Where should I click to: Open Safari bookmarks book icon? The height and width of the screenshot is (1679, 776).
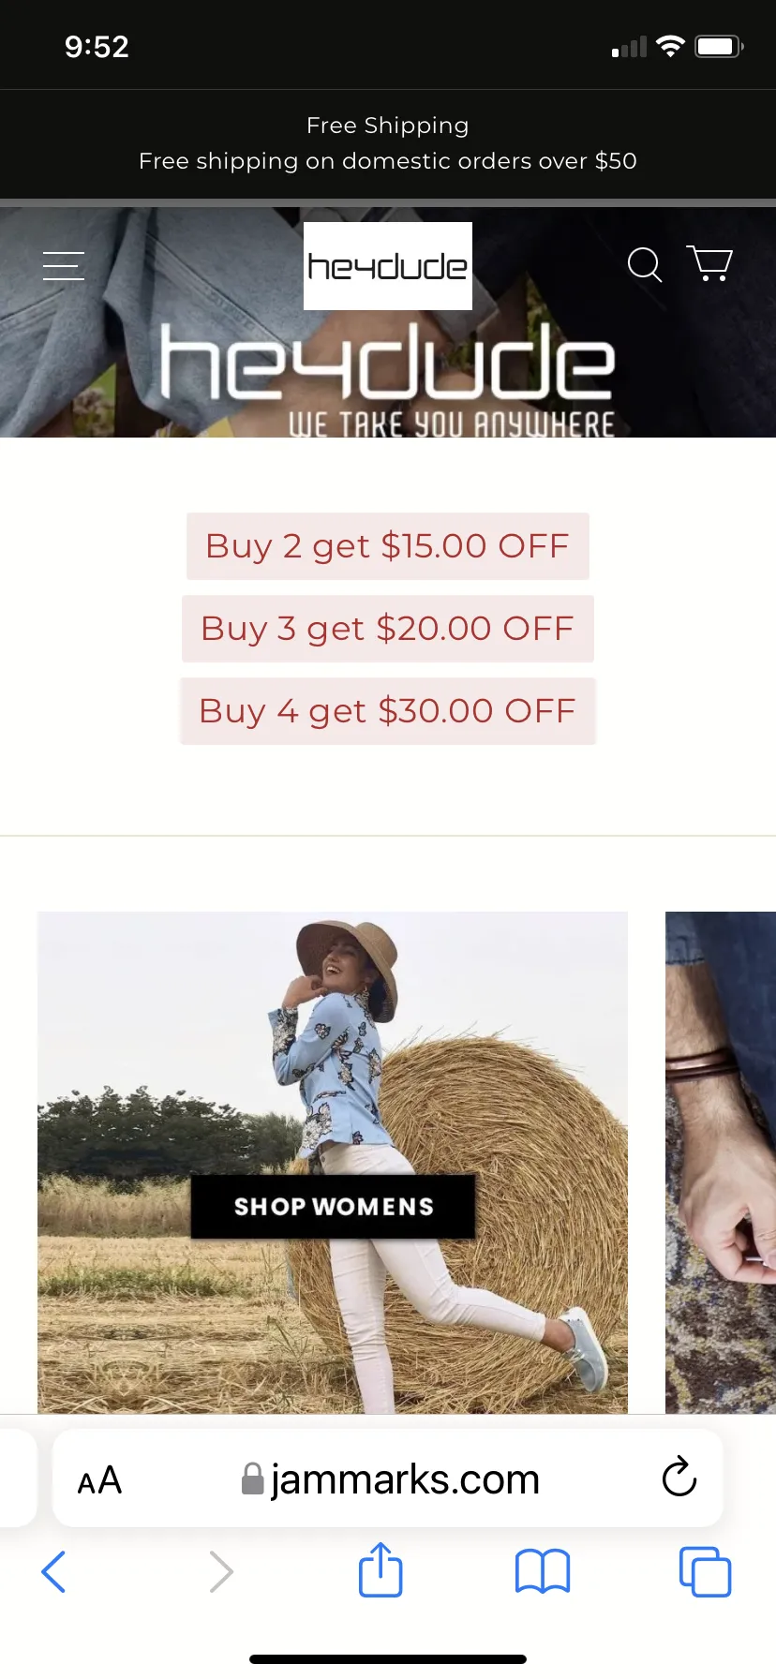tap(543, 1571)
